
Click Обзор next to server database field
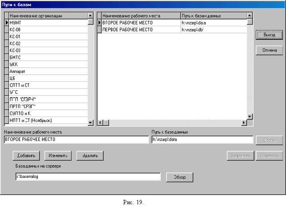click(180, 177)
